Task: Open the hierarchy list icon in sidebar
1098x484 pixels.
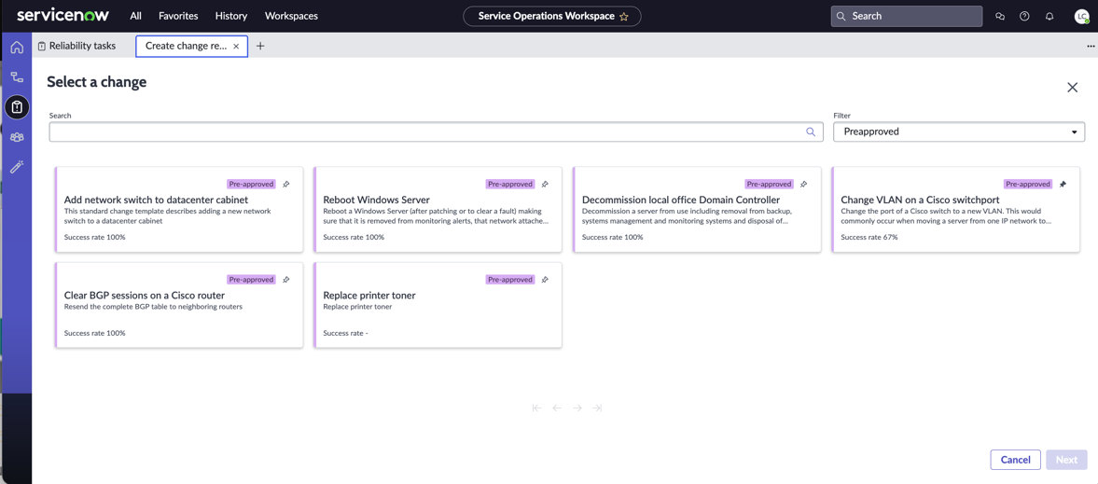Action: coord(17,77)
